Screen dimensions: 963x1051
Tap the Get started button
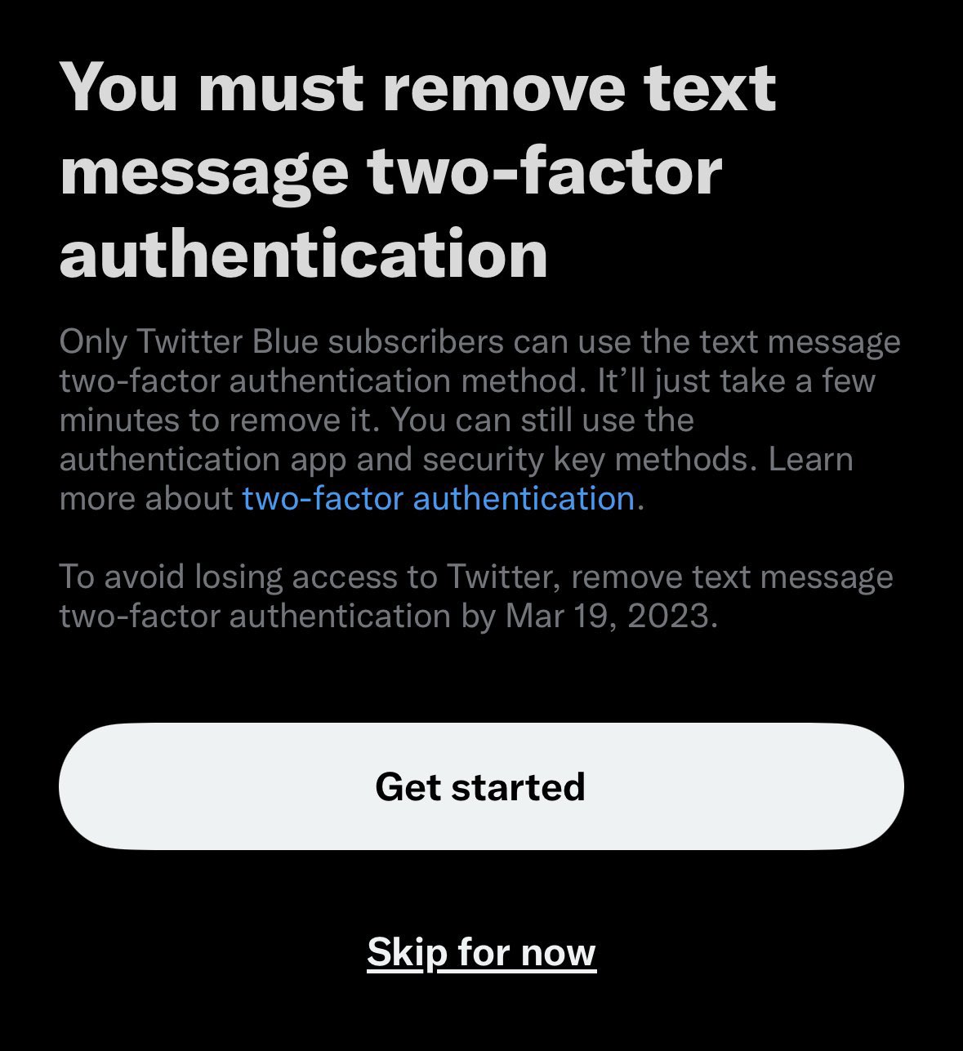[x=481, y=786]
